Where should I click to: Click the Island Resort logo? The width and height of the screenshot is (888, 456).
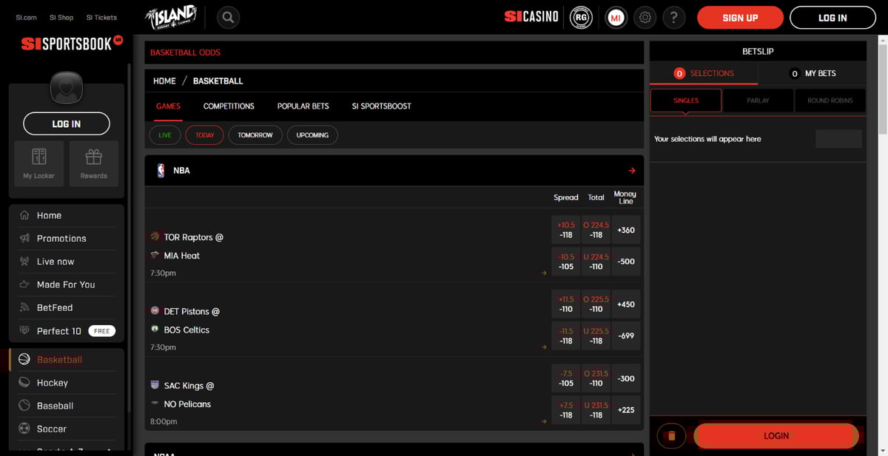point(171,17)
